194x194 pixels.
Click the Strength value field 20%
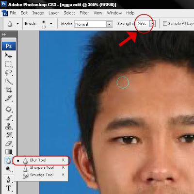point(143,24)
